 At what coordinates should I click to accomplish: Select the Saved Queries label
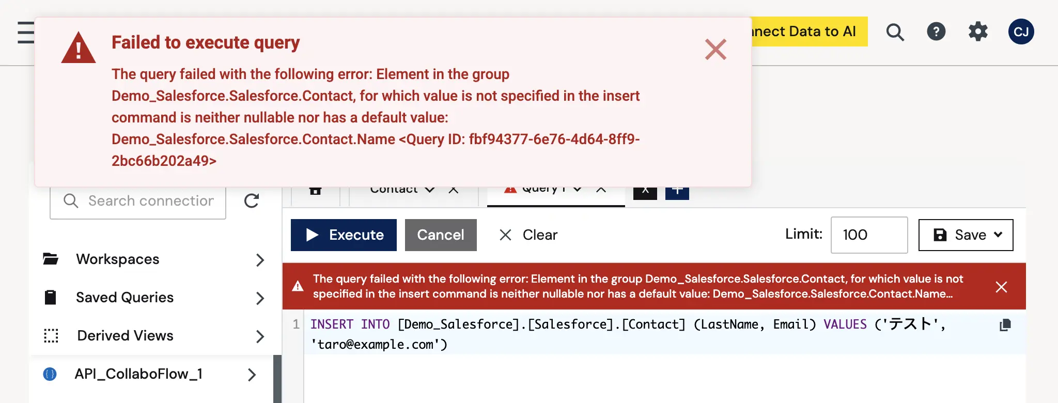tap(125, 297)
